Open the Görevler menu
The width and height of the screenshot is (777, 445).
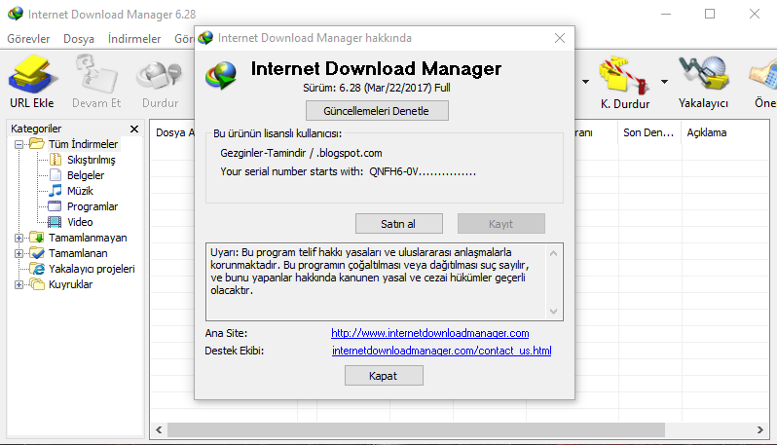tap(28, 39)
